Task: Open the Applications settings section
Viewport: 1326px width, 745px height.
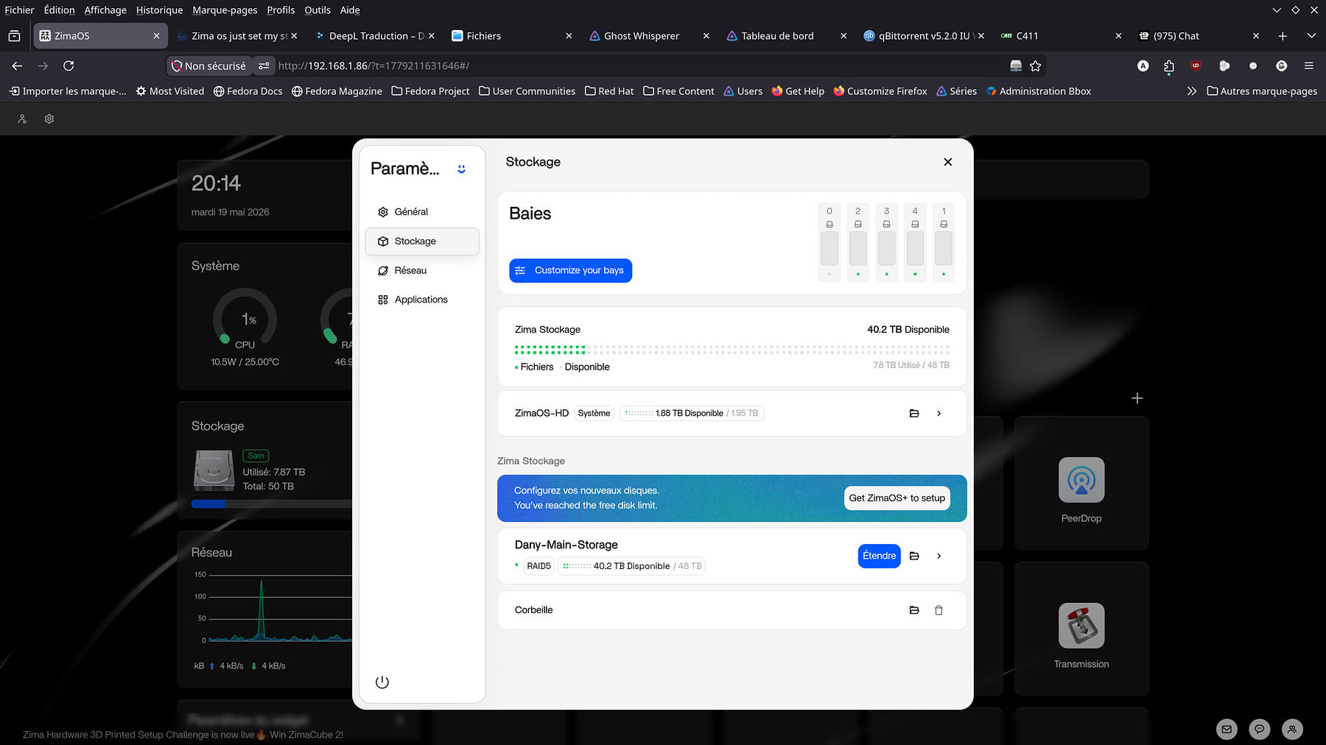Action: [x=421, y=300]
